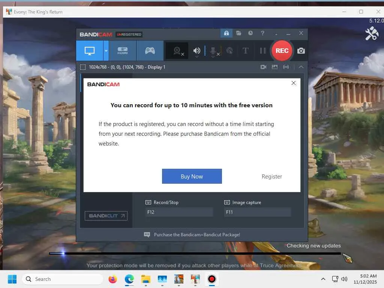Capture a screenshot with the camera icon
Screen dimensions: 384x288
pos(301,51)
